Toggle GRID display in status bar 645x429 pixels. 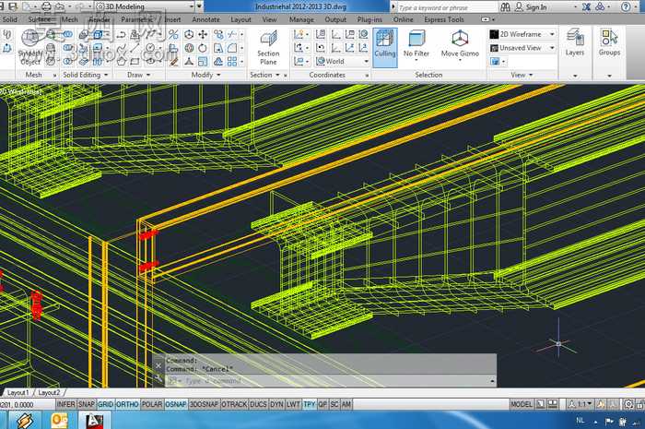tap(106, 404)
